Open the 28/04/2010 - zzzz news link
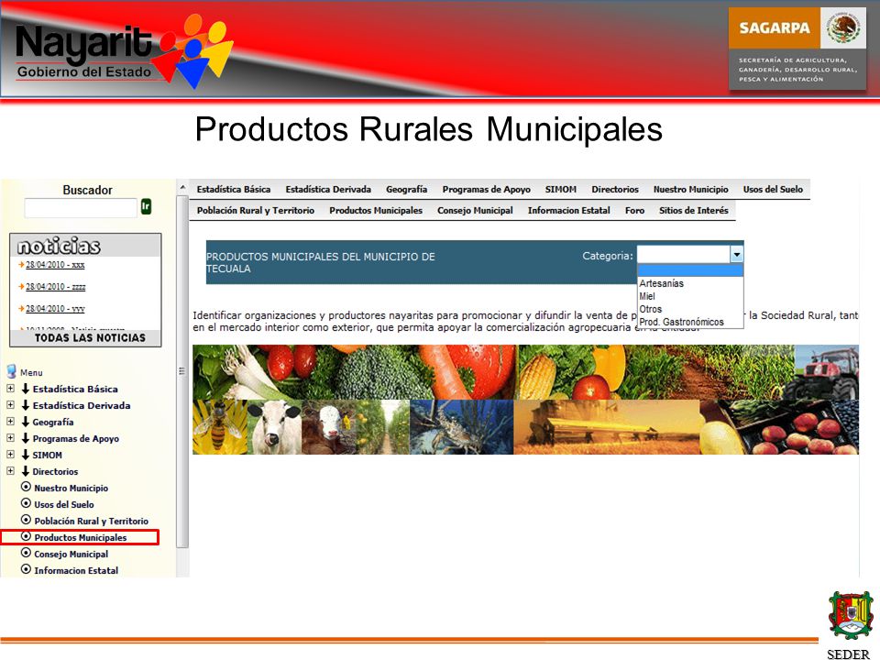Image resolution: width=880 pixels, height=660 pixels. coord(56,286)
